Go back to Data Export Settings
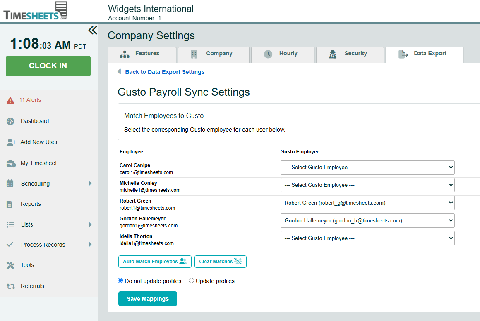The height and width of the screenshot is (321, 480). pyautogui.click(x=165, y=72)
